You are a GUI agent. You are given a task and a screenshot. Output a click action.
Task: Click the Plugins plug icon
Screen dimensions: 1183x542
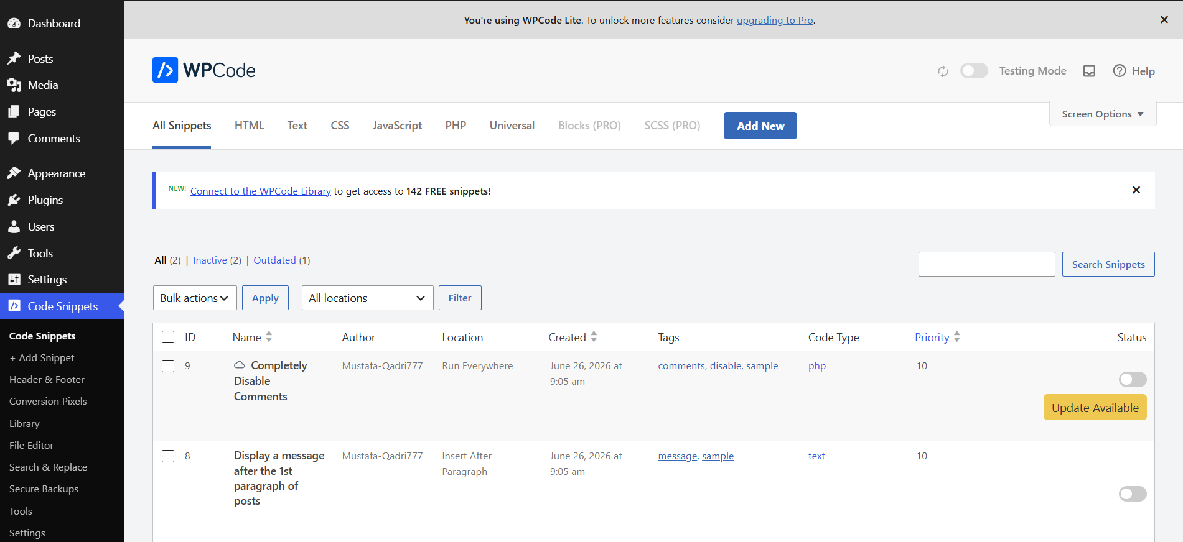point(14,200)
